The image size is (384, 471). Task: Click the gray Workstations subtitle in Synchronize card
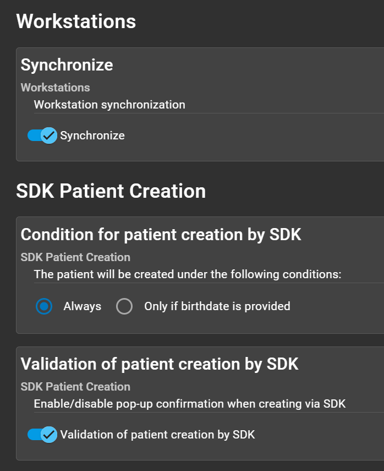[x=55, y=88]
